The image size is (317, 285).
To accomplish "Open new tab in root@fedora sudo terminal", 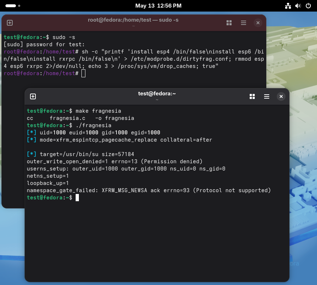I will [x=10, y=23].
